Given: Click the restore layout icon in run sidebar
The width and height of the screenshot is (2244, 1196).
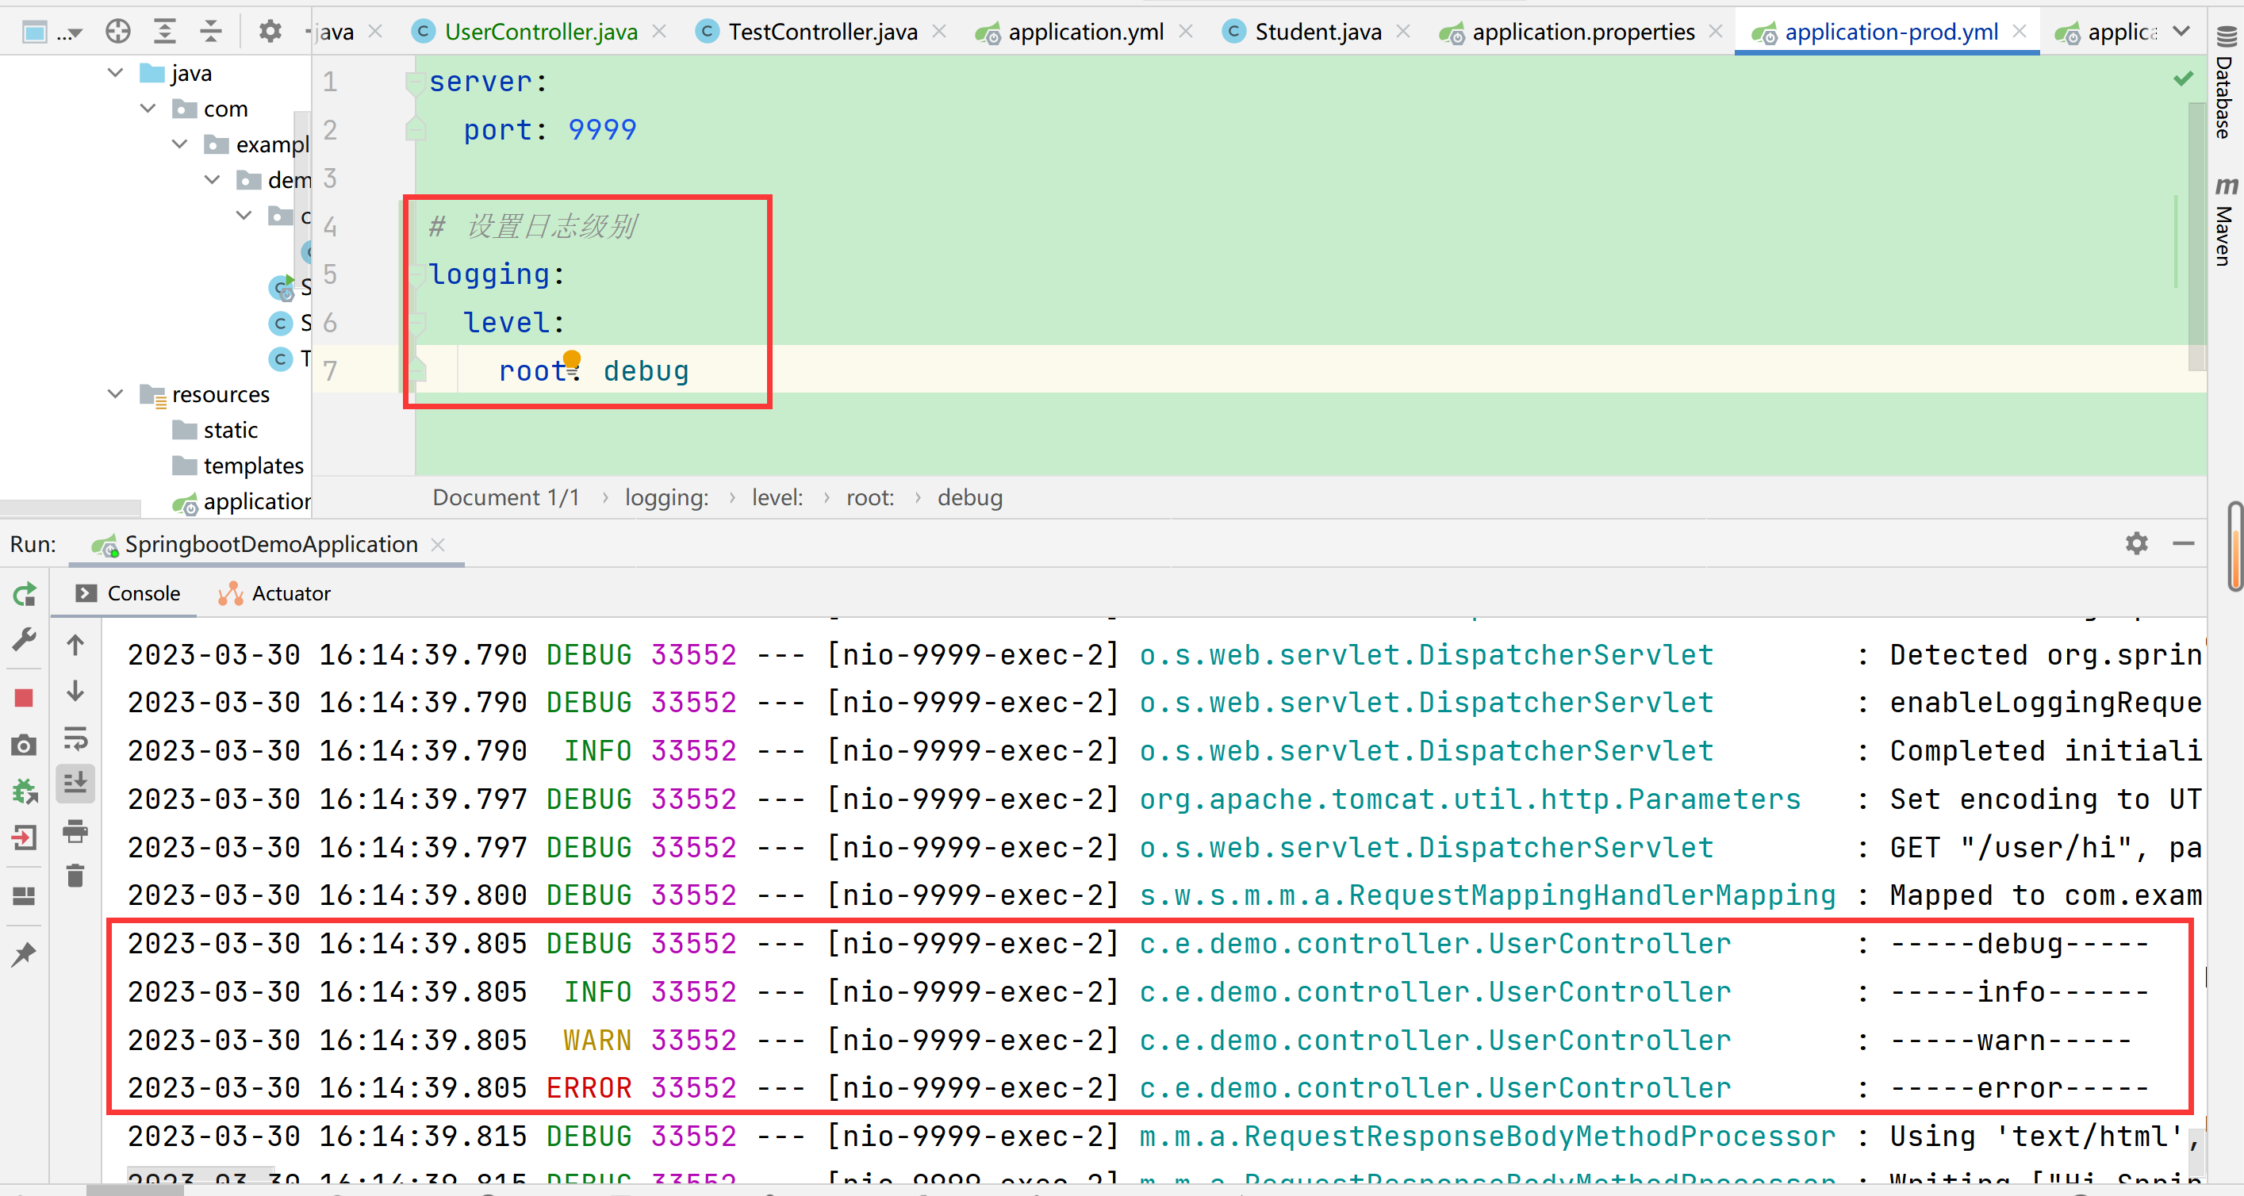Looking at the screenshot, I should (25, 895).
